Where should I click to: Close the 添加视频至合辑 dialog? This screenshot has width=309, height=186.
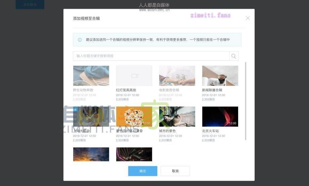tap(248, 18)
